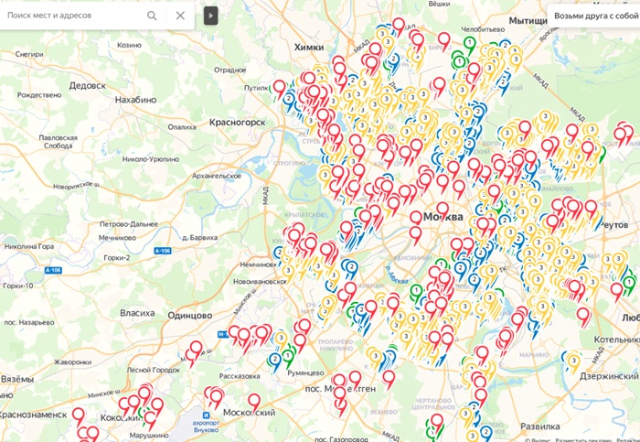Clear the search with the X icon
The image size is (640, 442).
click(180, 16)
